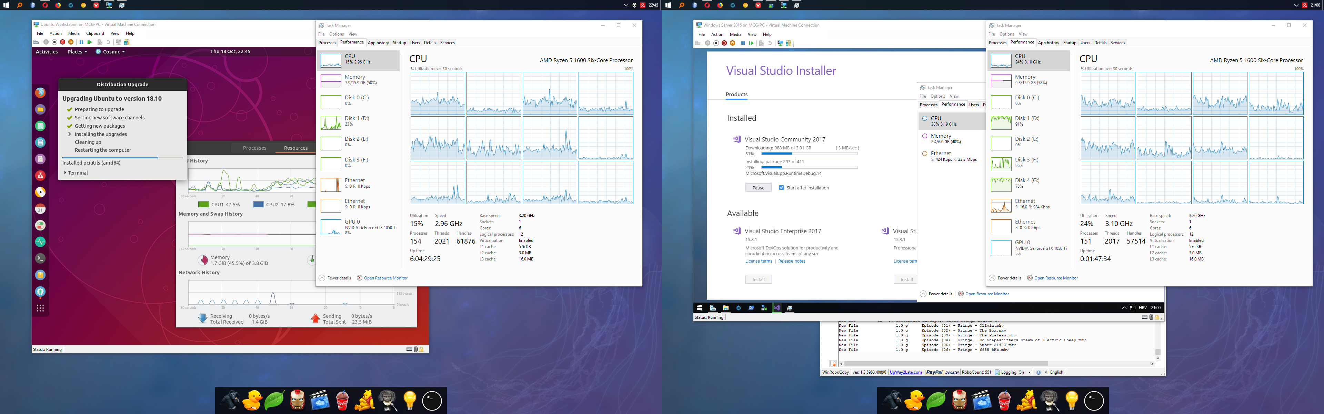Open UpWay2Late.com link in WinRoboCopy
1324x414 pixels.
tap(906, 372)
